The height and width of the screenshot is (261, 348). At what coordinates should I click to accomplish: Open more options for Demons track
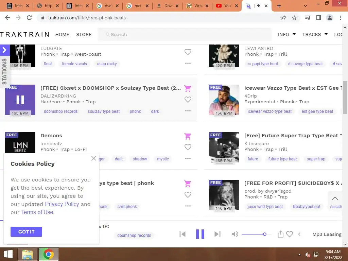(x=188, y=158)
